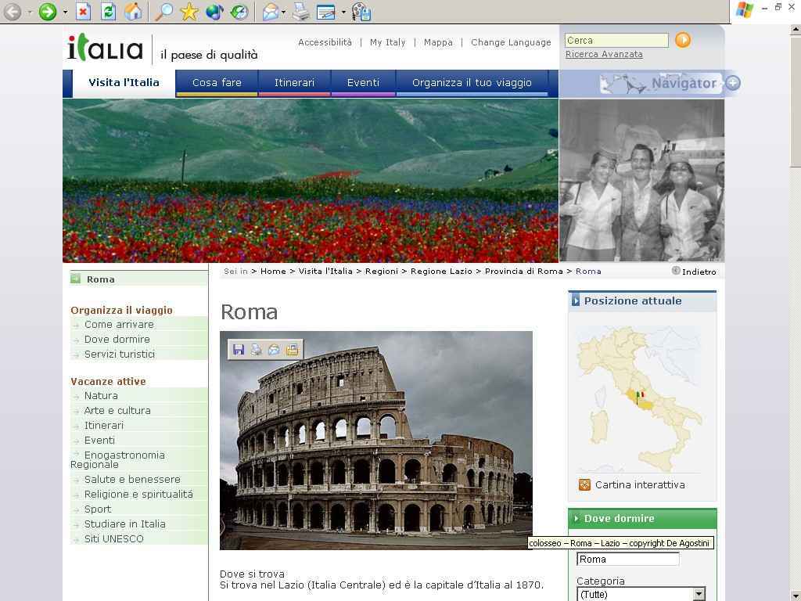The width and height of the screenshot is (801, 601).
Task: Open the Sport sidebar link
Action: [x=98, y=509]
